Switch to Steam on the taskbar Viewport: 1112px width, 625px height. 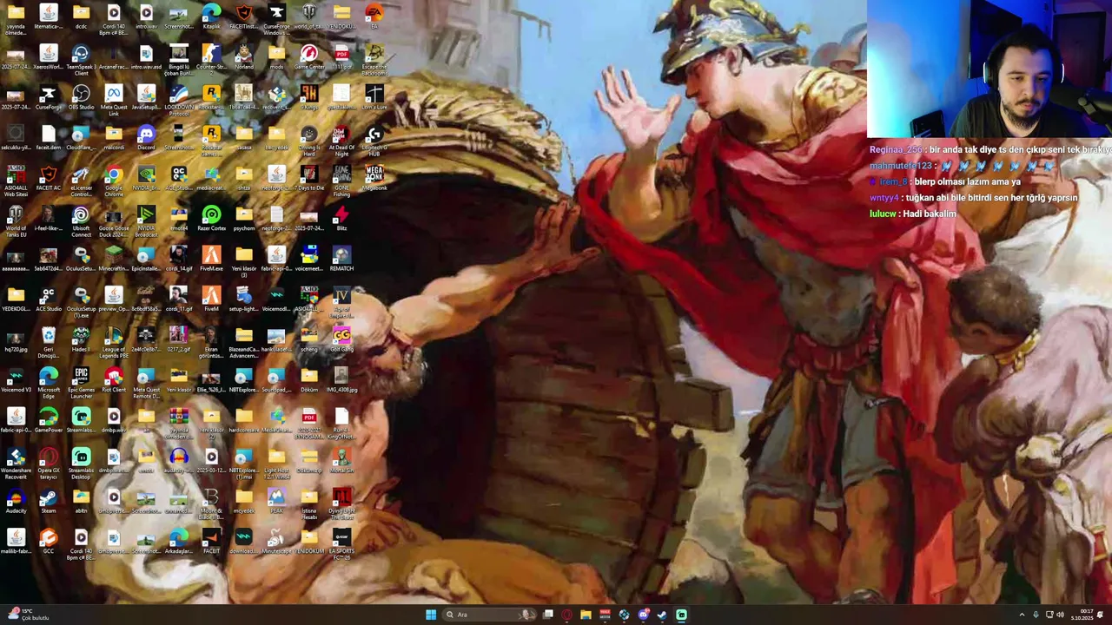click(662, 615)
